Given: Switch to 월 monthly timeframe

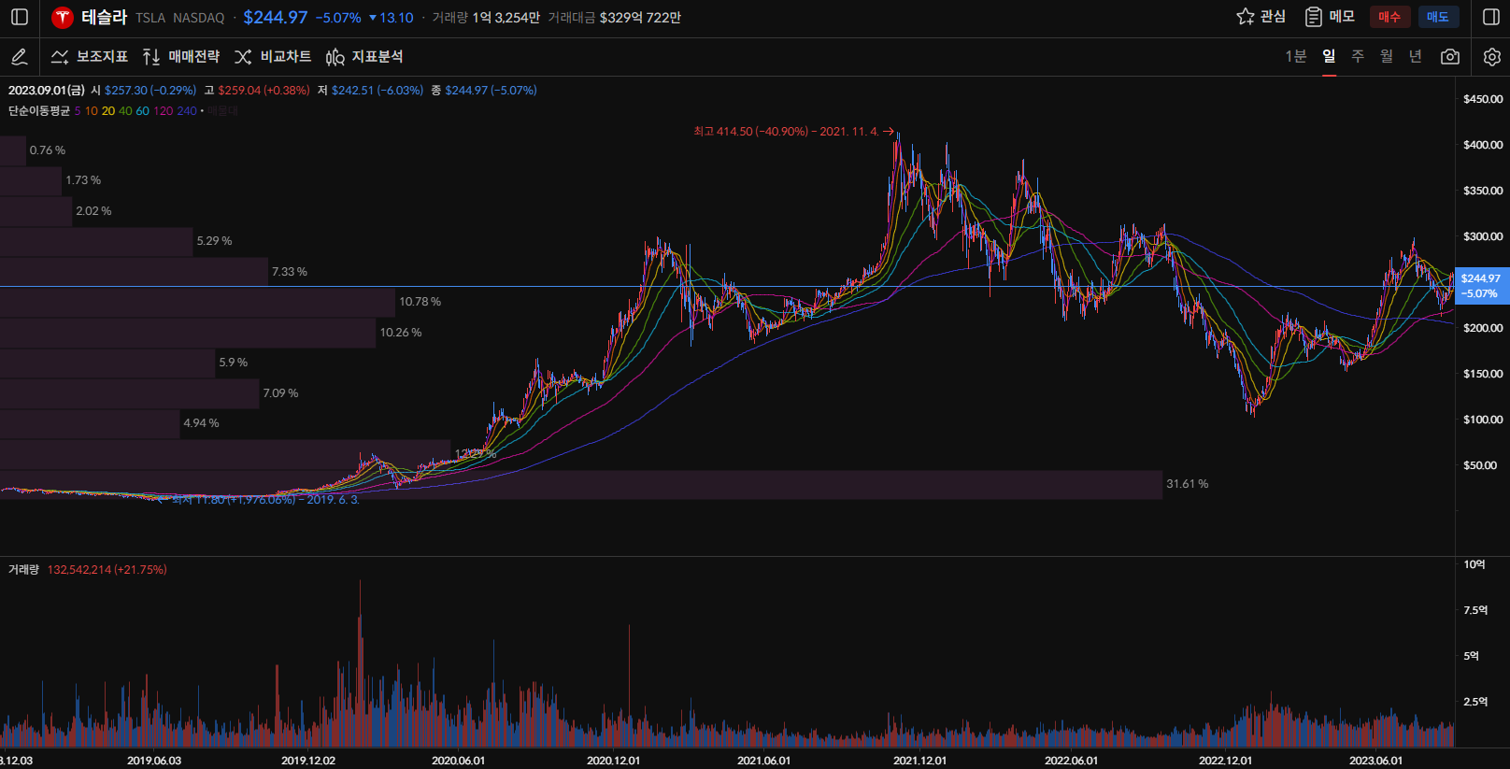Looking at the screenshot, I should point(1387,57).
